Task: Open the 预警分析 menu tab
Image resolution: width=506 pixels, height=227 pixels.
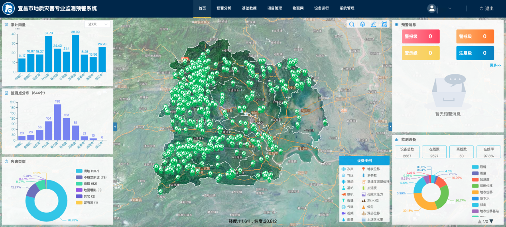Action: click(224, 8)
